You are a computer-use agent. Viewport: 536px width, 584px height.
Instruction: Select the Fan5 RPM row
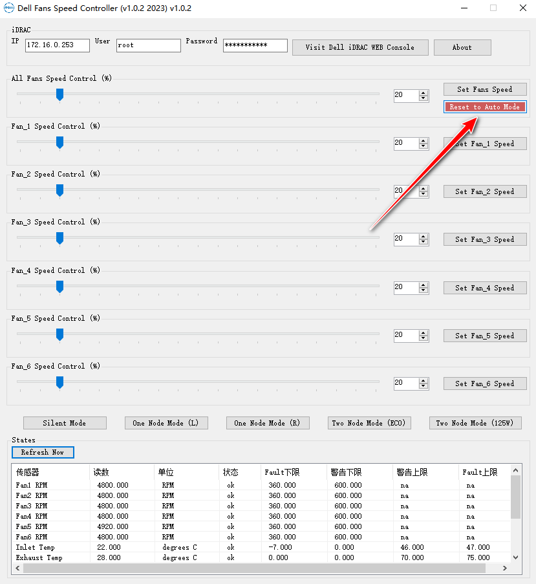[261, 526]
